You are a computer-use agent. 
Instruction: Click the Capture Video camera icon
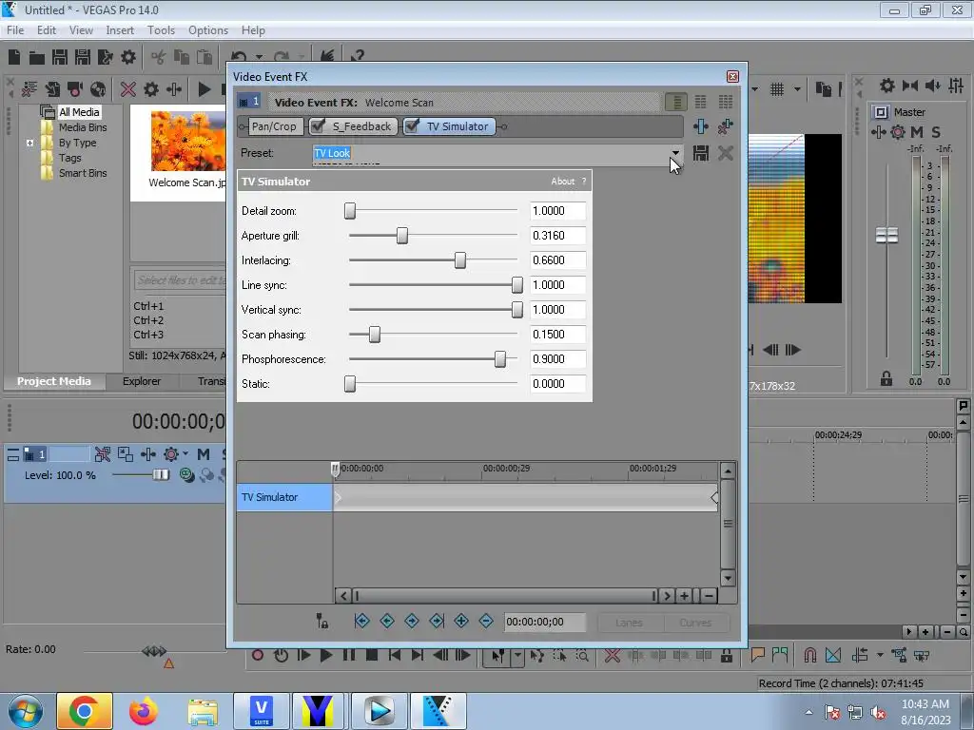coord(75,89)
